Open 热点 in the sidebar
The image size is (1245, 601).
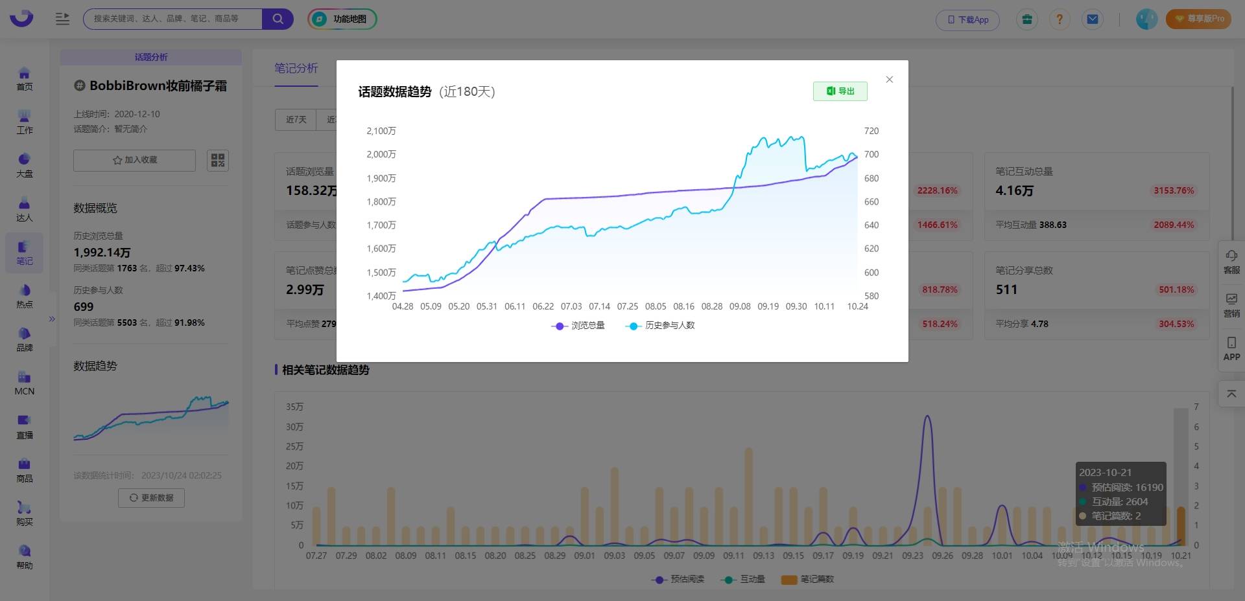(x=25, y=296)
